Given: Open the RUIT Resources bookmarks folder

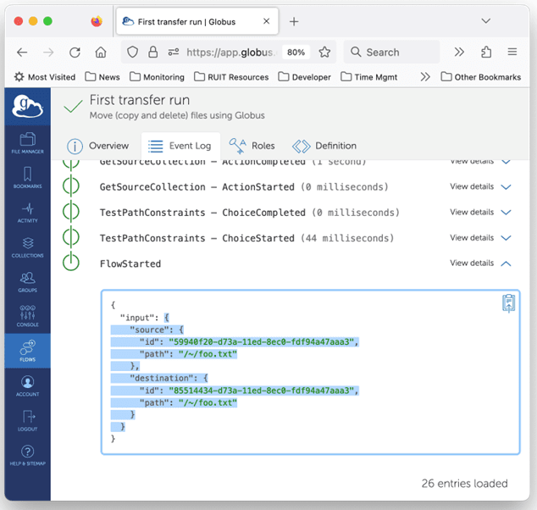Looking at the screenshot, I should [231, 77].
